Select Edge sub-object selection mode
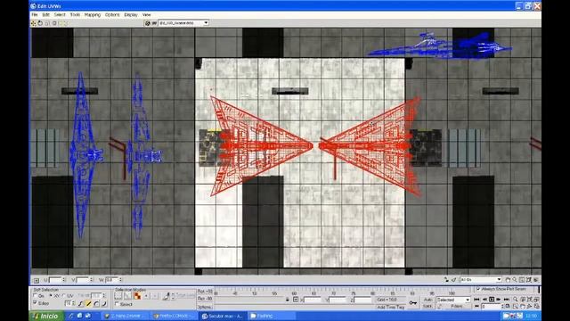 127,296
